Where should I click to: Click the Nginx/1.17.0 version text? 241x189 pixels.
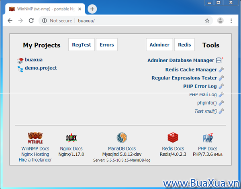(x=71, y=154)
